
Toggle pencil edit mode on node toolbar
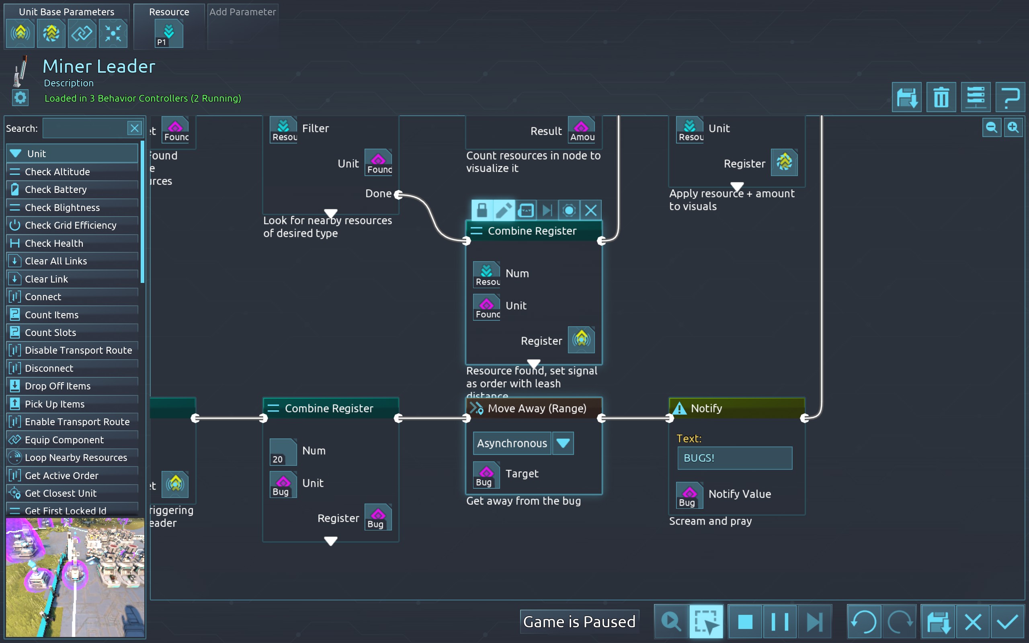504,210
